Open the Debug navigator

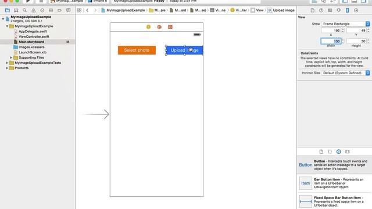coord(51,10)
